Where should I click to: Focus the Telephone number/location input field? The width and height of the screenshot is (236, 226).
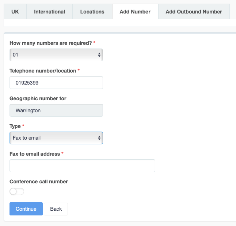pyautogui.click(x=56, y=83)
